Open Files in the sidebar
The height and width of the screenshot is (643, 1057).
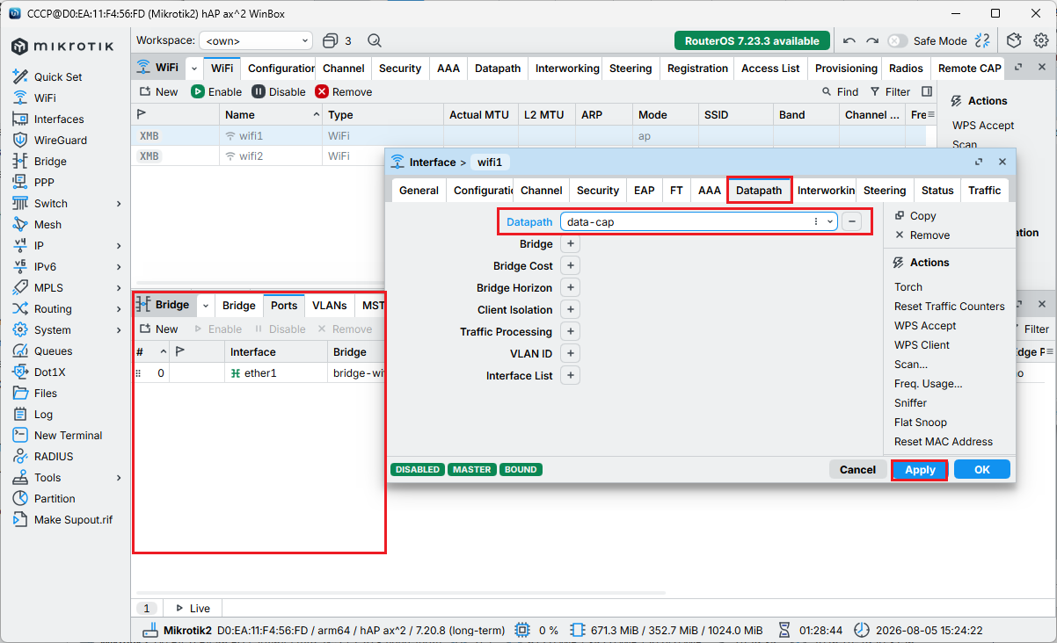click(46, 393)
